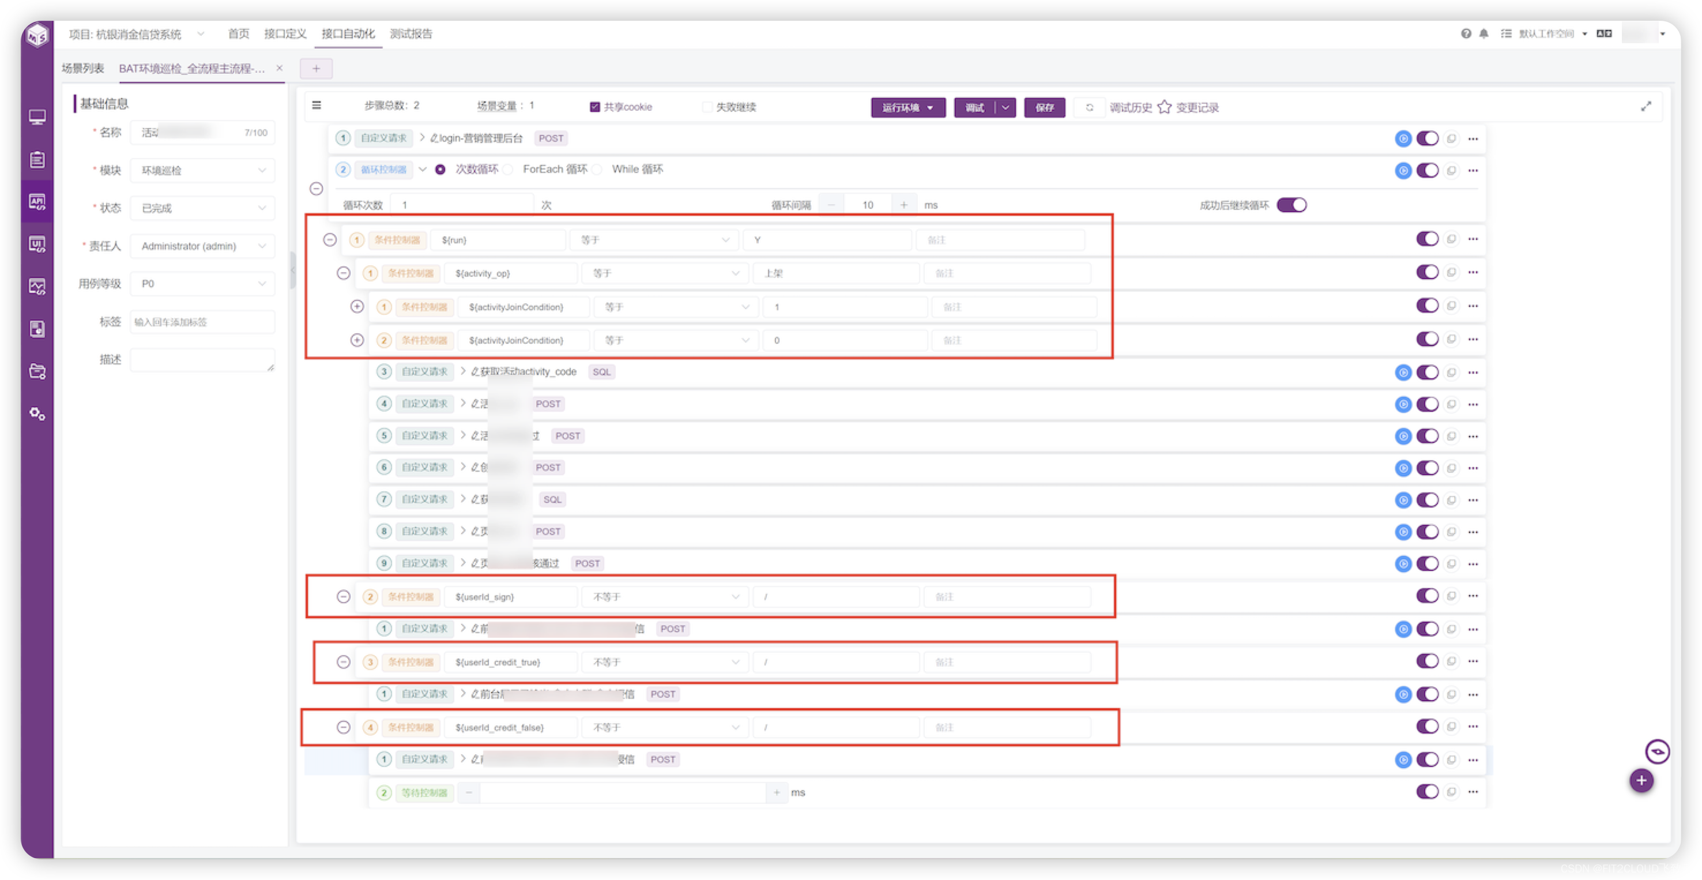Increase 循环间隔 with plus stepper
Viewport: 1702px width, 880px height.
coord(903,205)
